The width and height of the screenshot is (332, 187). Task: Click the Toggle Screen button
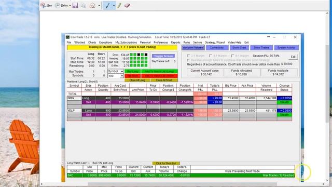[163, 56]
